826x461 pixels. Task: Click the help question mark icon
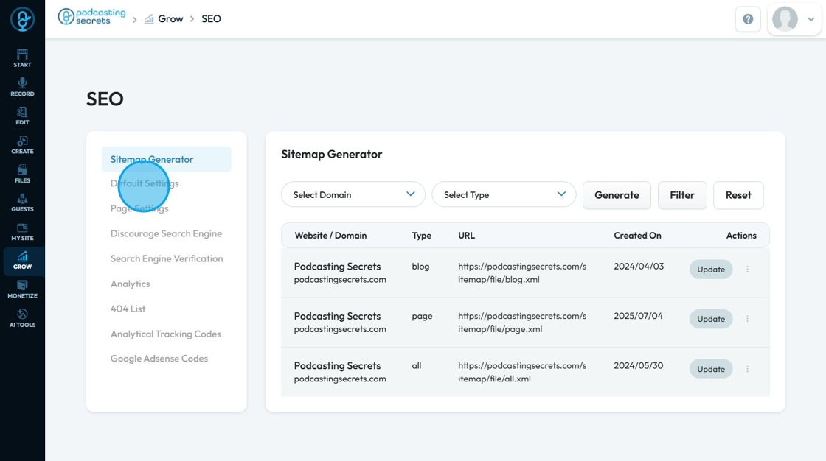pos(748,19)
